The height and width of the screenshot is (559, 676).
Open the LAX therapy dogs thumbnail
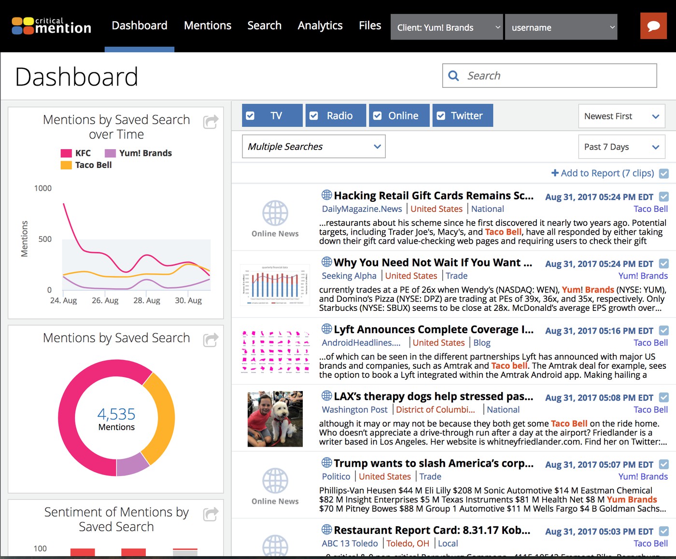[x=275, y=419]
